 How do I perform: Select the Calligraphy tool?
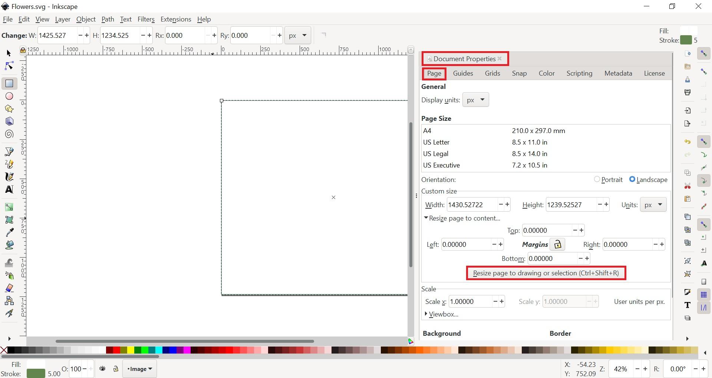coord(9,177)
